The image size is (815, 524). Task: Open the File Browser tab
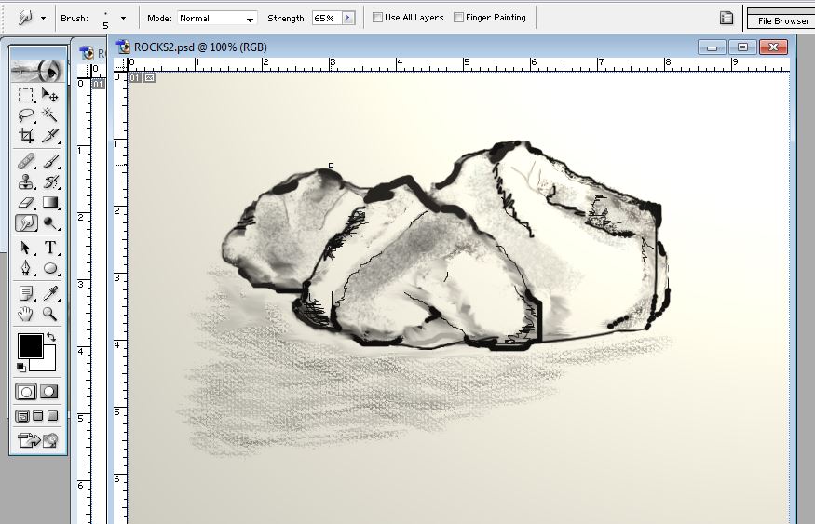click(782, 20)
